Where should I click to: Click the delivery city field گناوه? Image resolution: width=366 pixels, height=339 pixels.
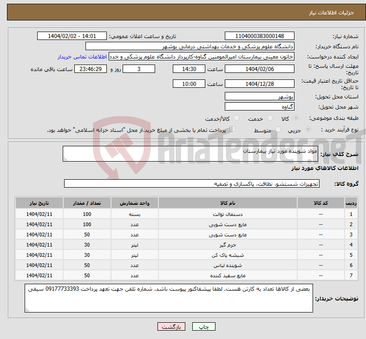coord(259,106)
